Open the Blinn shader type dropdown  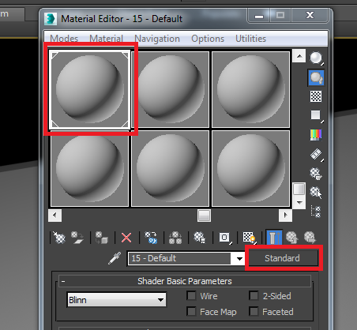pyautogui.click(x=117, y=300)
